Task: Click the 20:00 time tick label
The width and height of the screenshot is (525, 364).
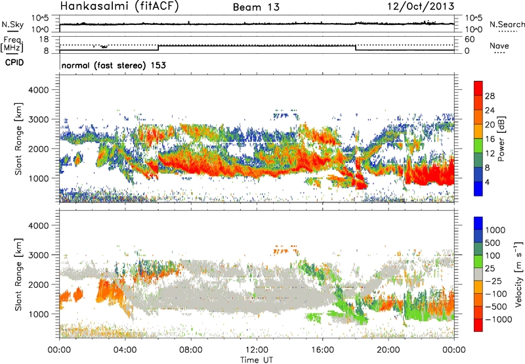Action: 388,350
